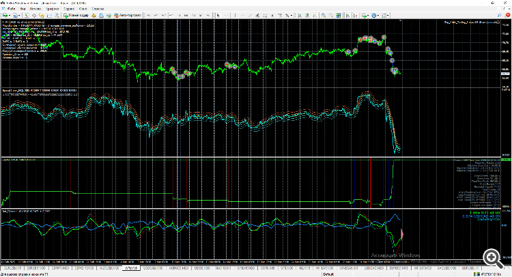Select the trendline drawing tool
The image size is (512, 277).
point(250,15)
